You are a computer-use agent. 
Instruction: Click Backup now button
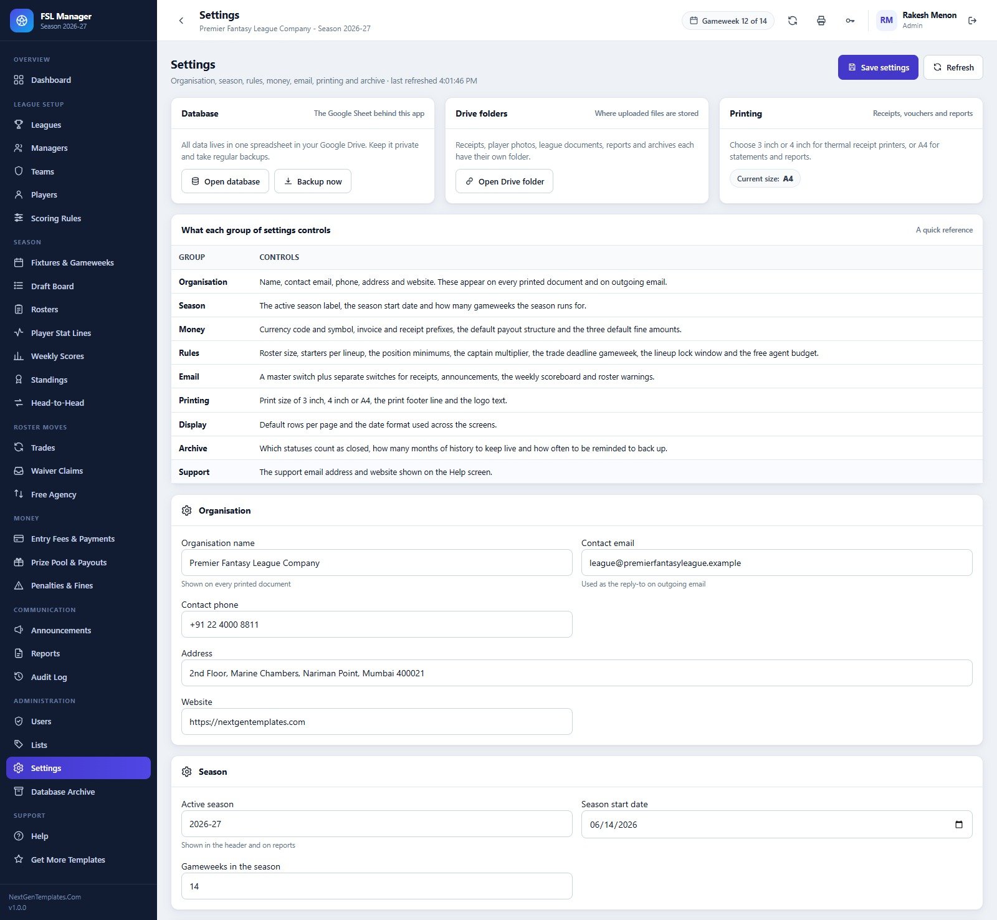tap(313, 181)
